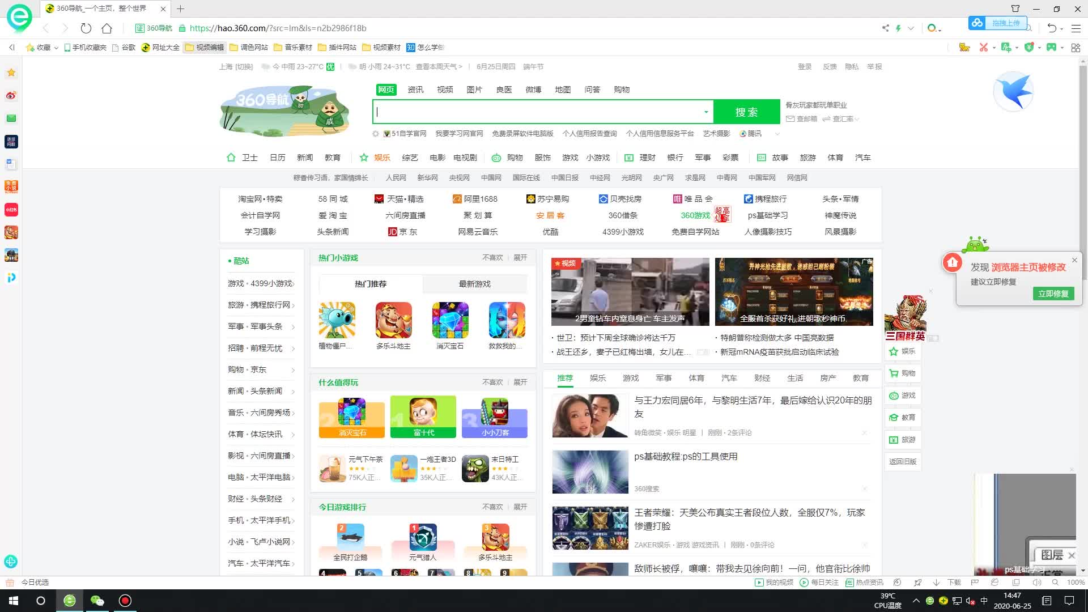The height and width of the screenshot is (612, 1088).
Task: Select the 图片 search tab
Action: click(x=474, y=90)
